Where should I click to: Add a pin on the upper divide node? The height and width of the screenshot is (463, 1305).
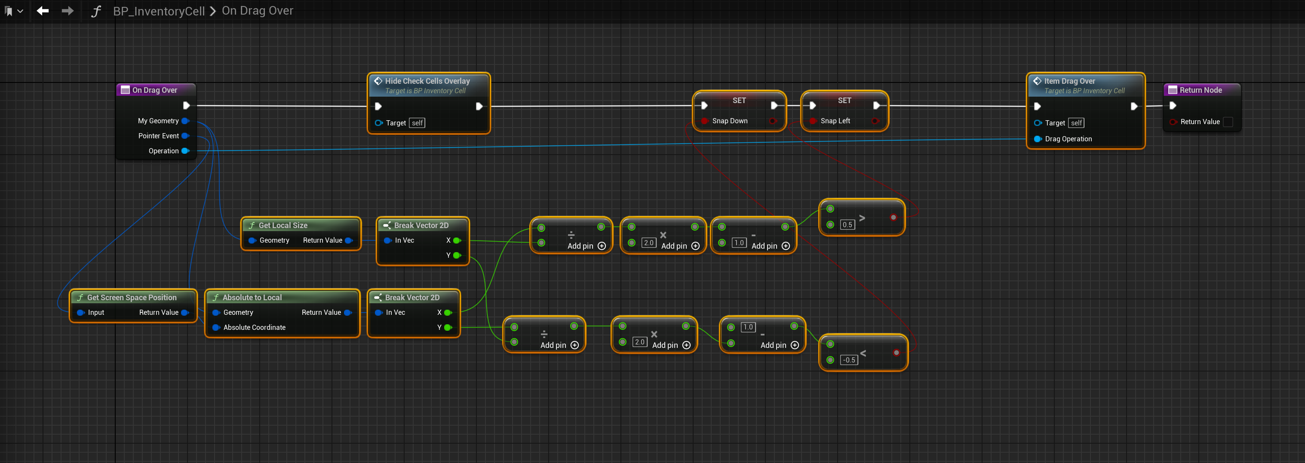602,246
